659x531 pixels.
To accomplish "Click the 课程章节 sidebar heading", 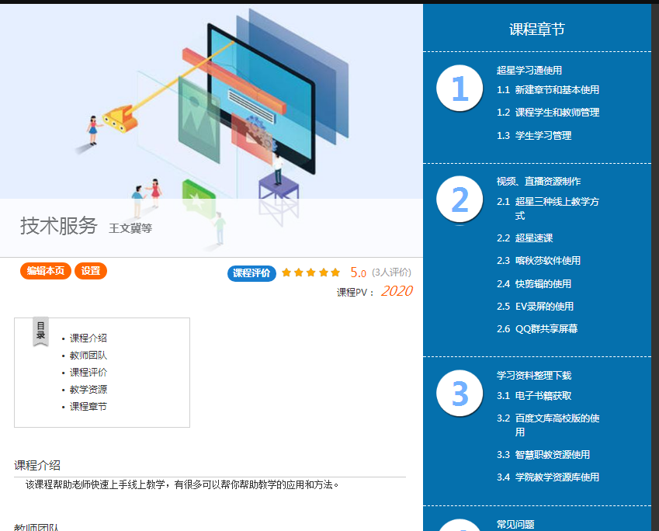I will 536,29.
